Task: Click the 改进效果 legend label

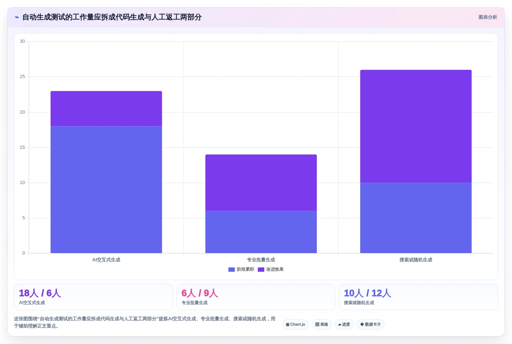Action: [275, 270]
